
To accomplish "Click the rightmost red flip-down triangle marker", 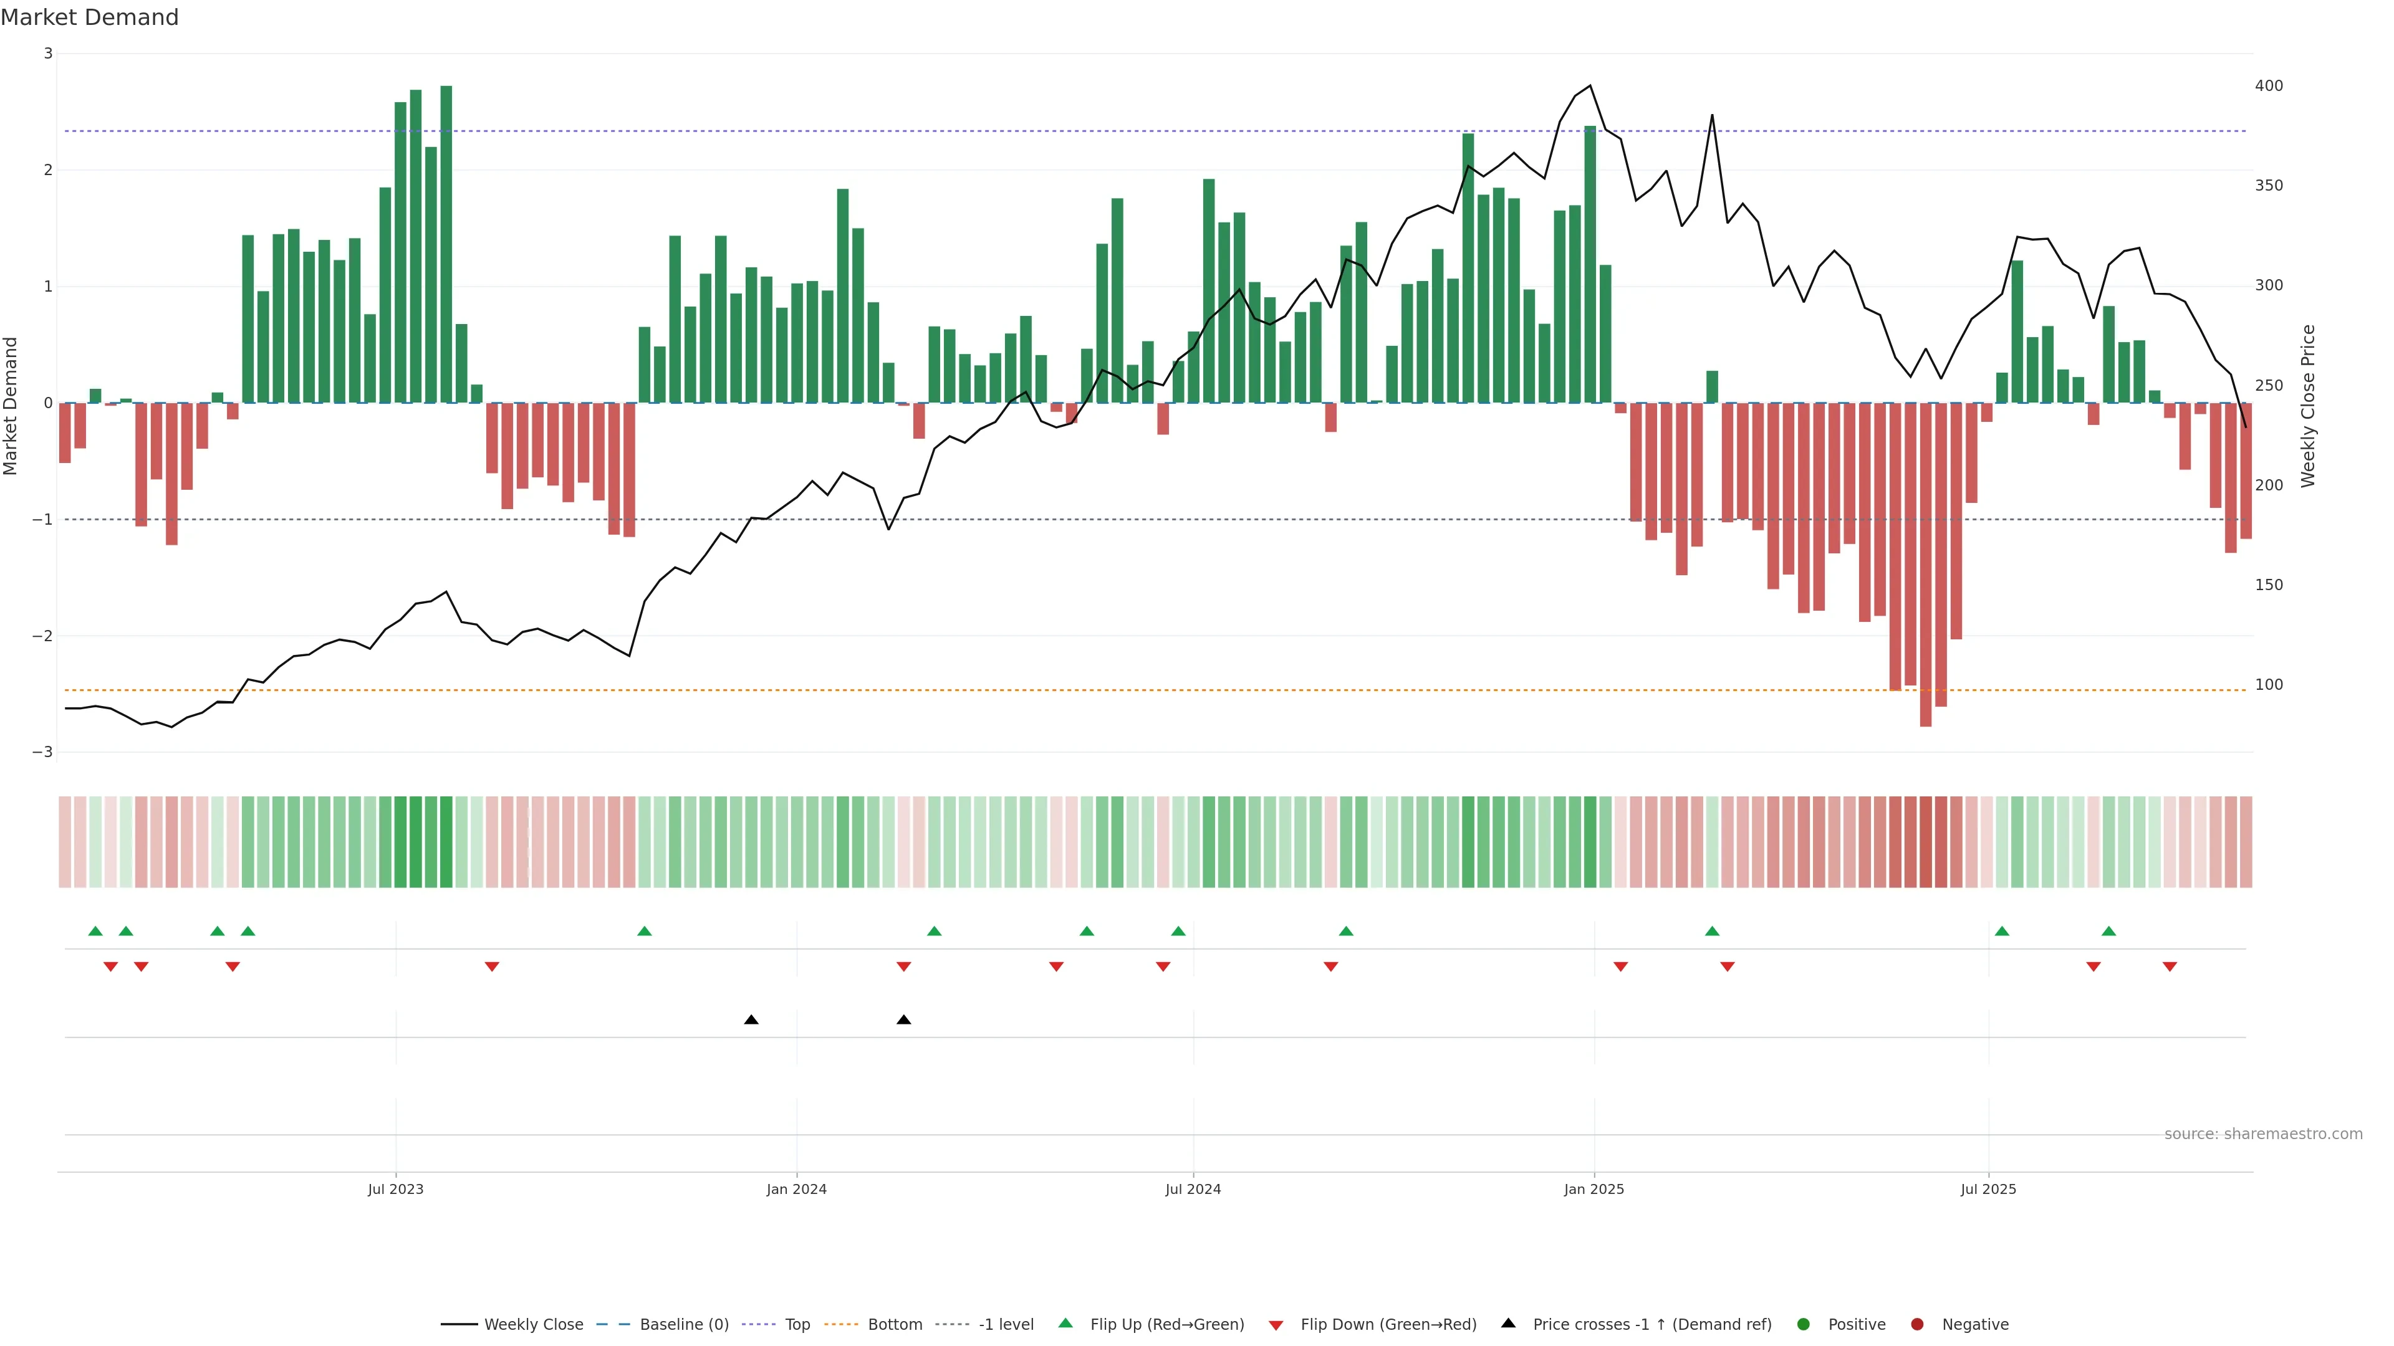I will [2170, 967].
